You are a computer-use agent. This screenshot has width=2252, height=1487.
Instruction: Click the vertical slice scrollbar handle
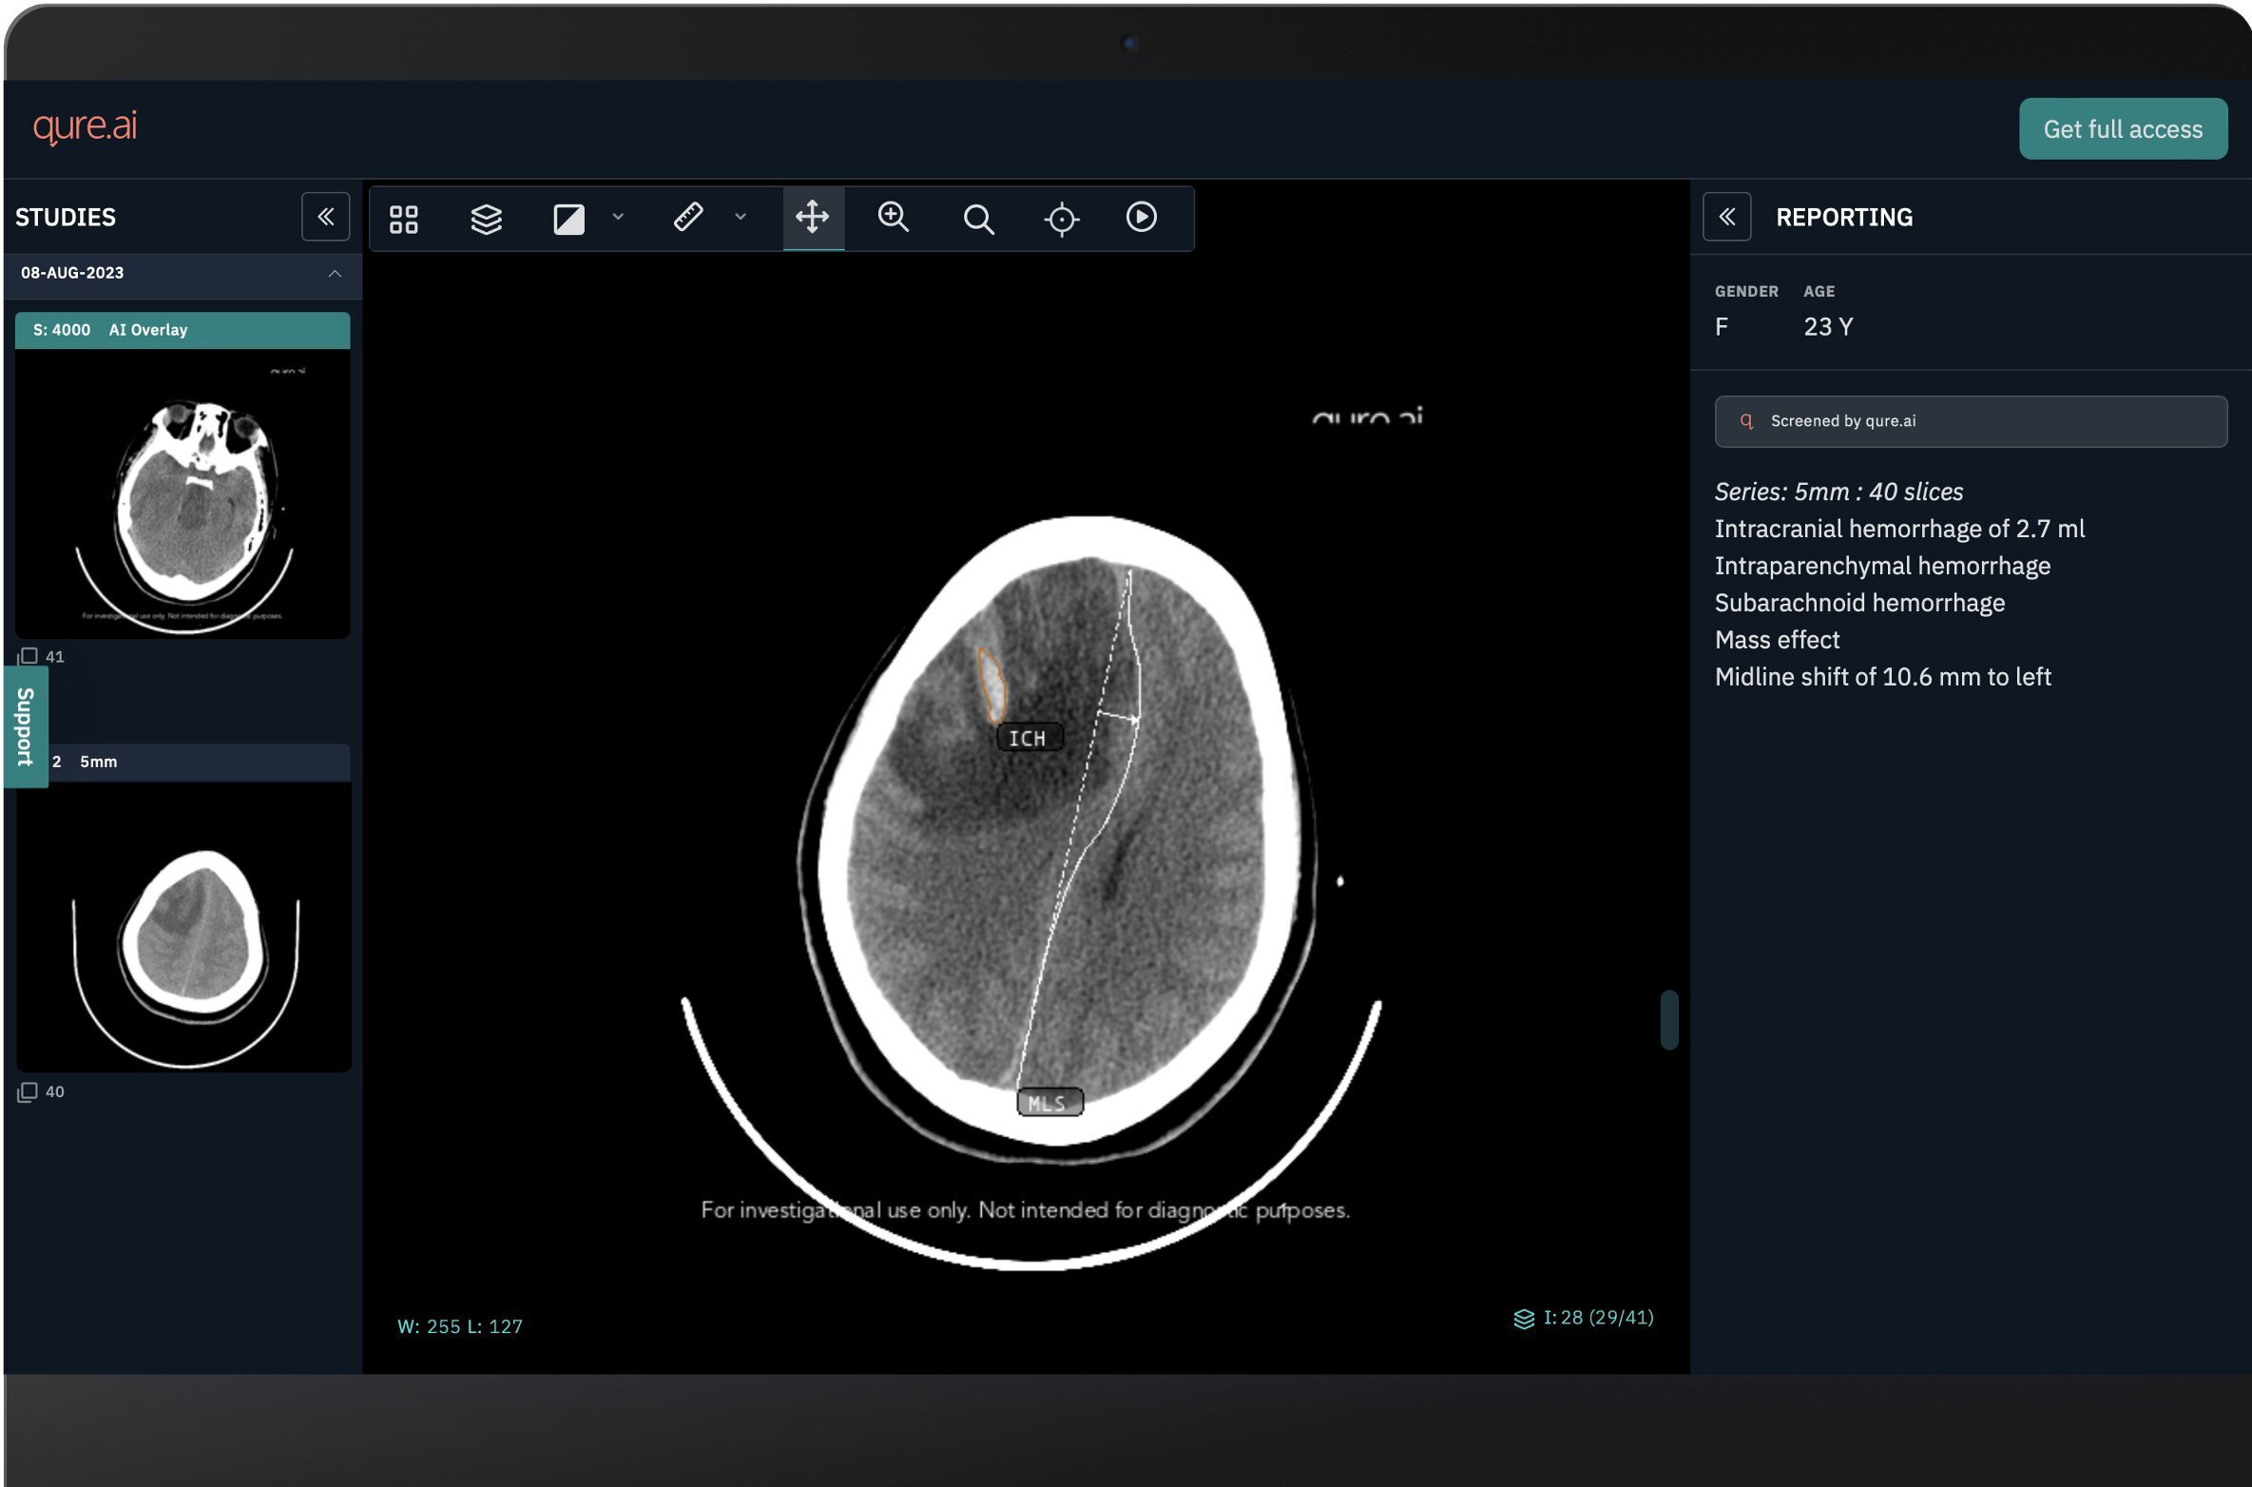1668,1020
